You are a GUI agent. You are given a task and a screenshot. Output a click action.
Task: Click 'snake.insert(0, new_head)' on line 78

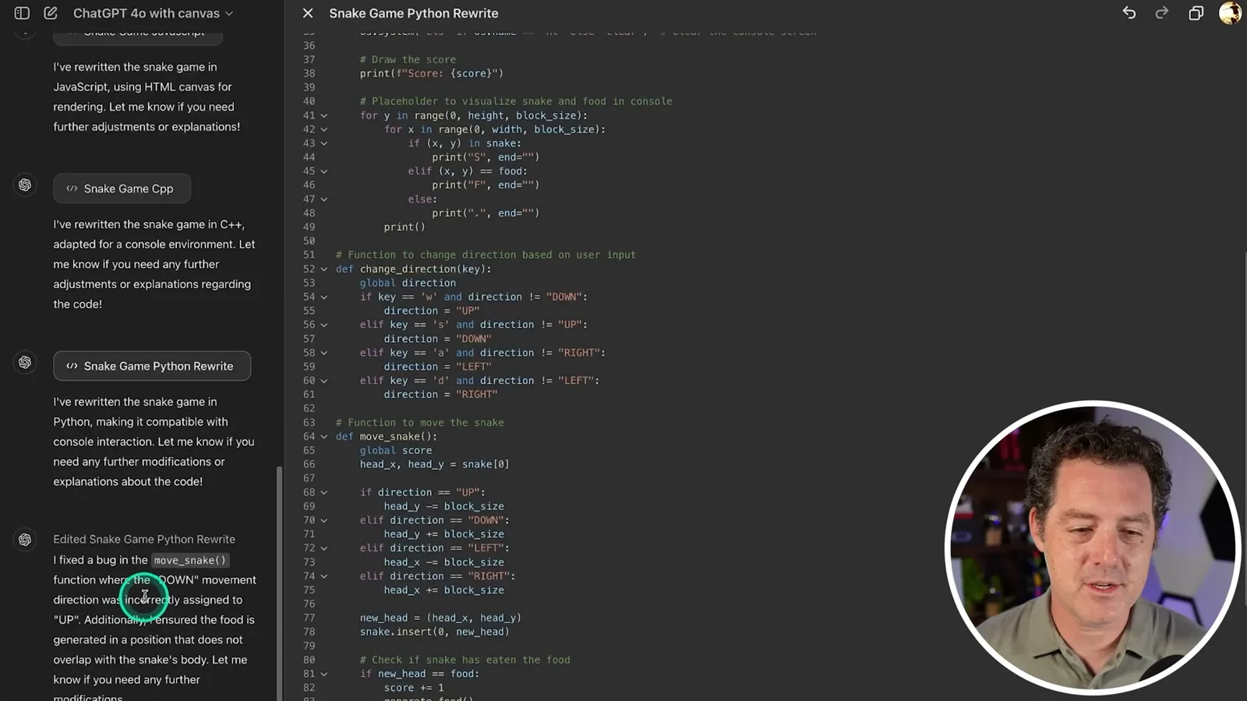pyautogui.click(x=435, y=632)
